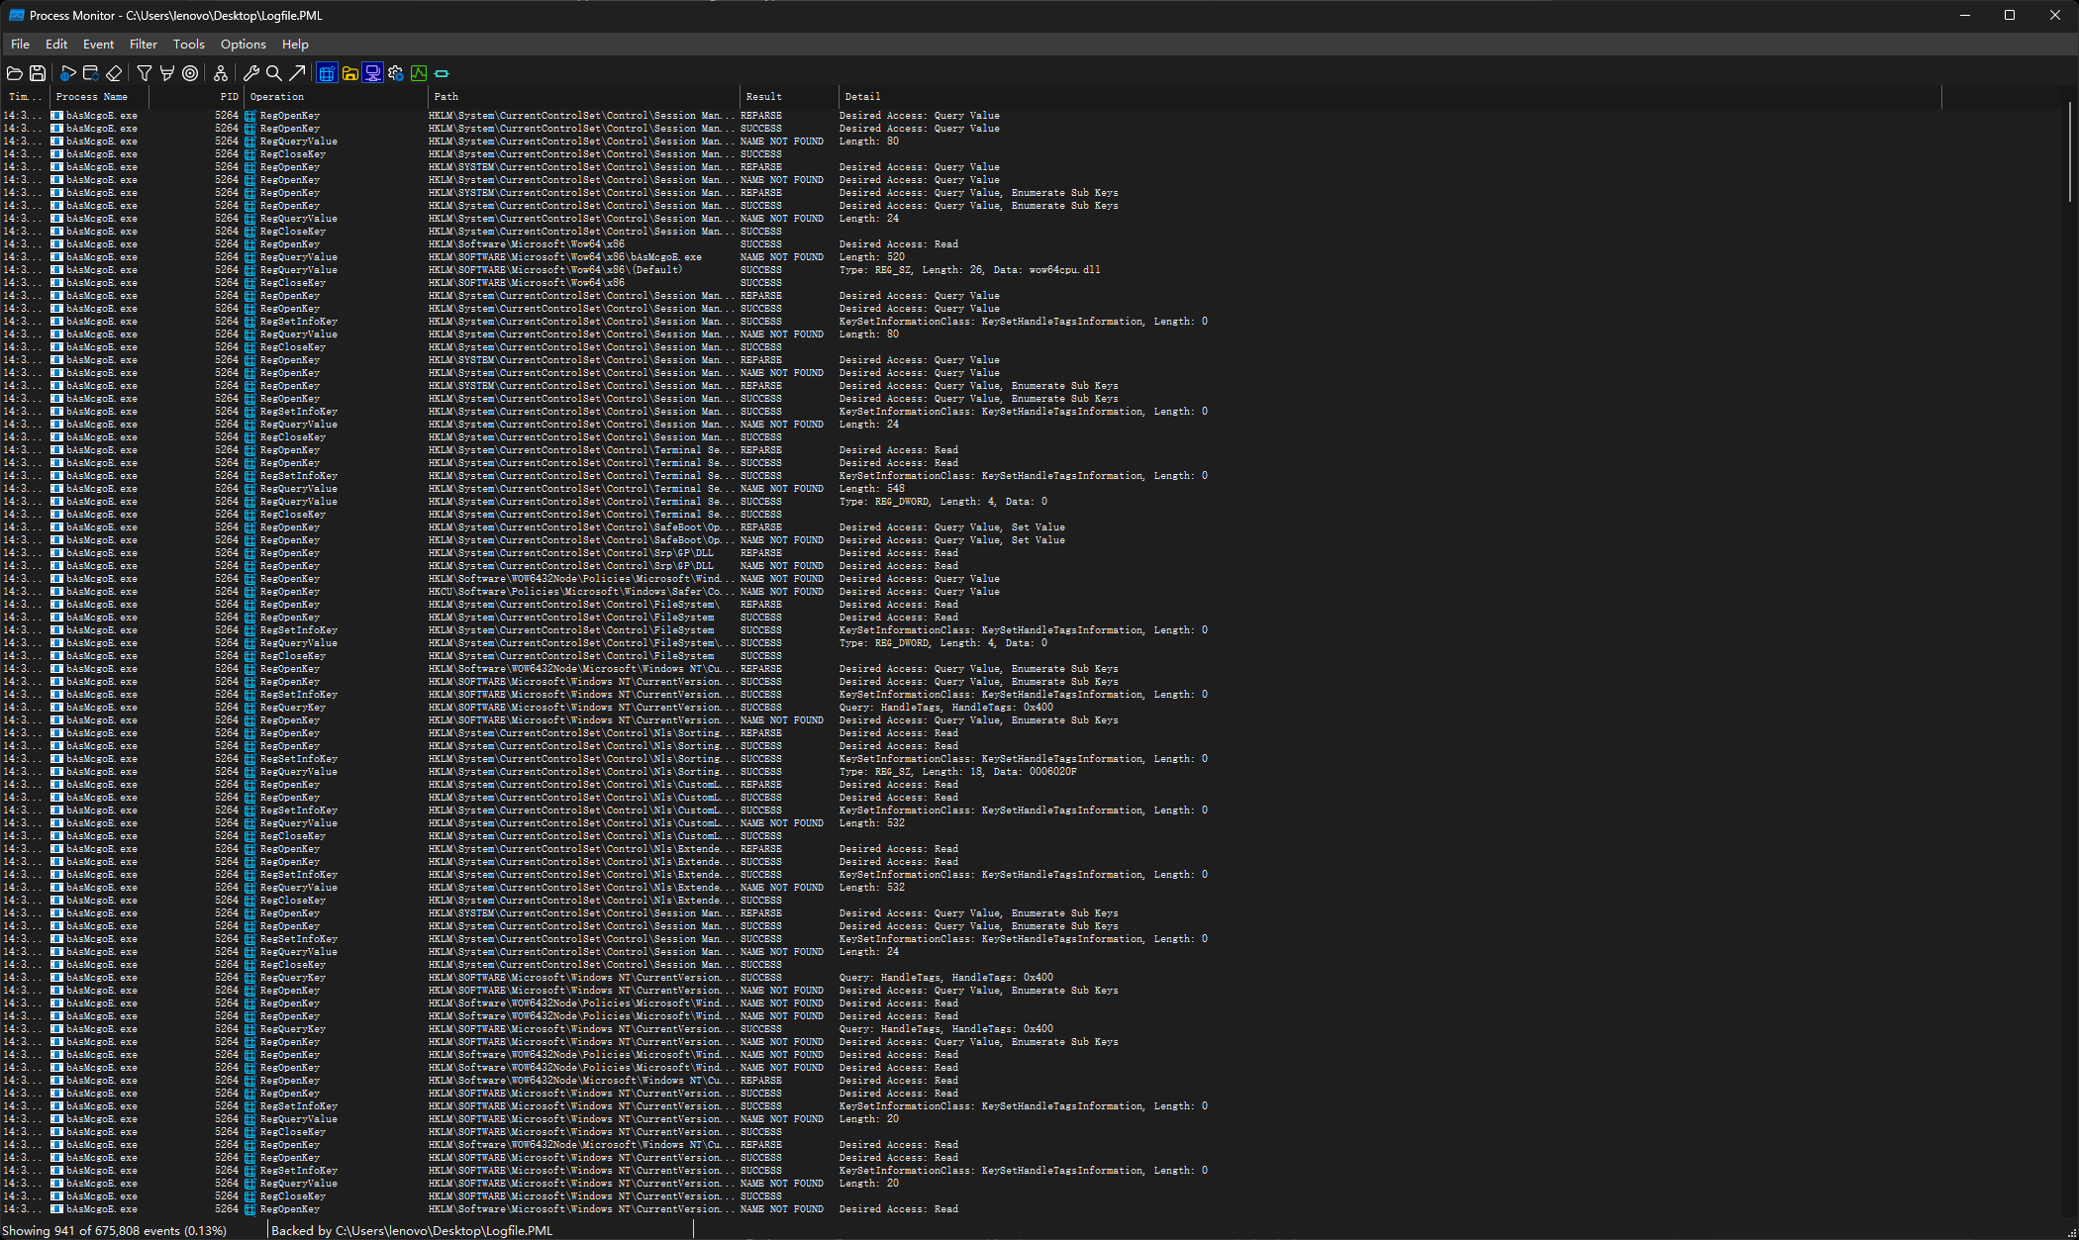Click the Open log file icon

tap(15, 73)
